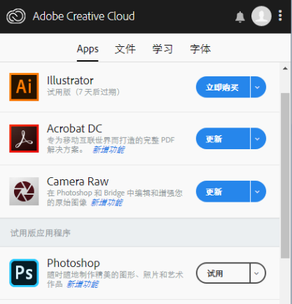Image resolution: width=292 pixels, height=304 pixels.
Task: Switch to the 文件 tab
Action: 125,49
